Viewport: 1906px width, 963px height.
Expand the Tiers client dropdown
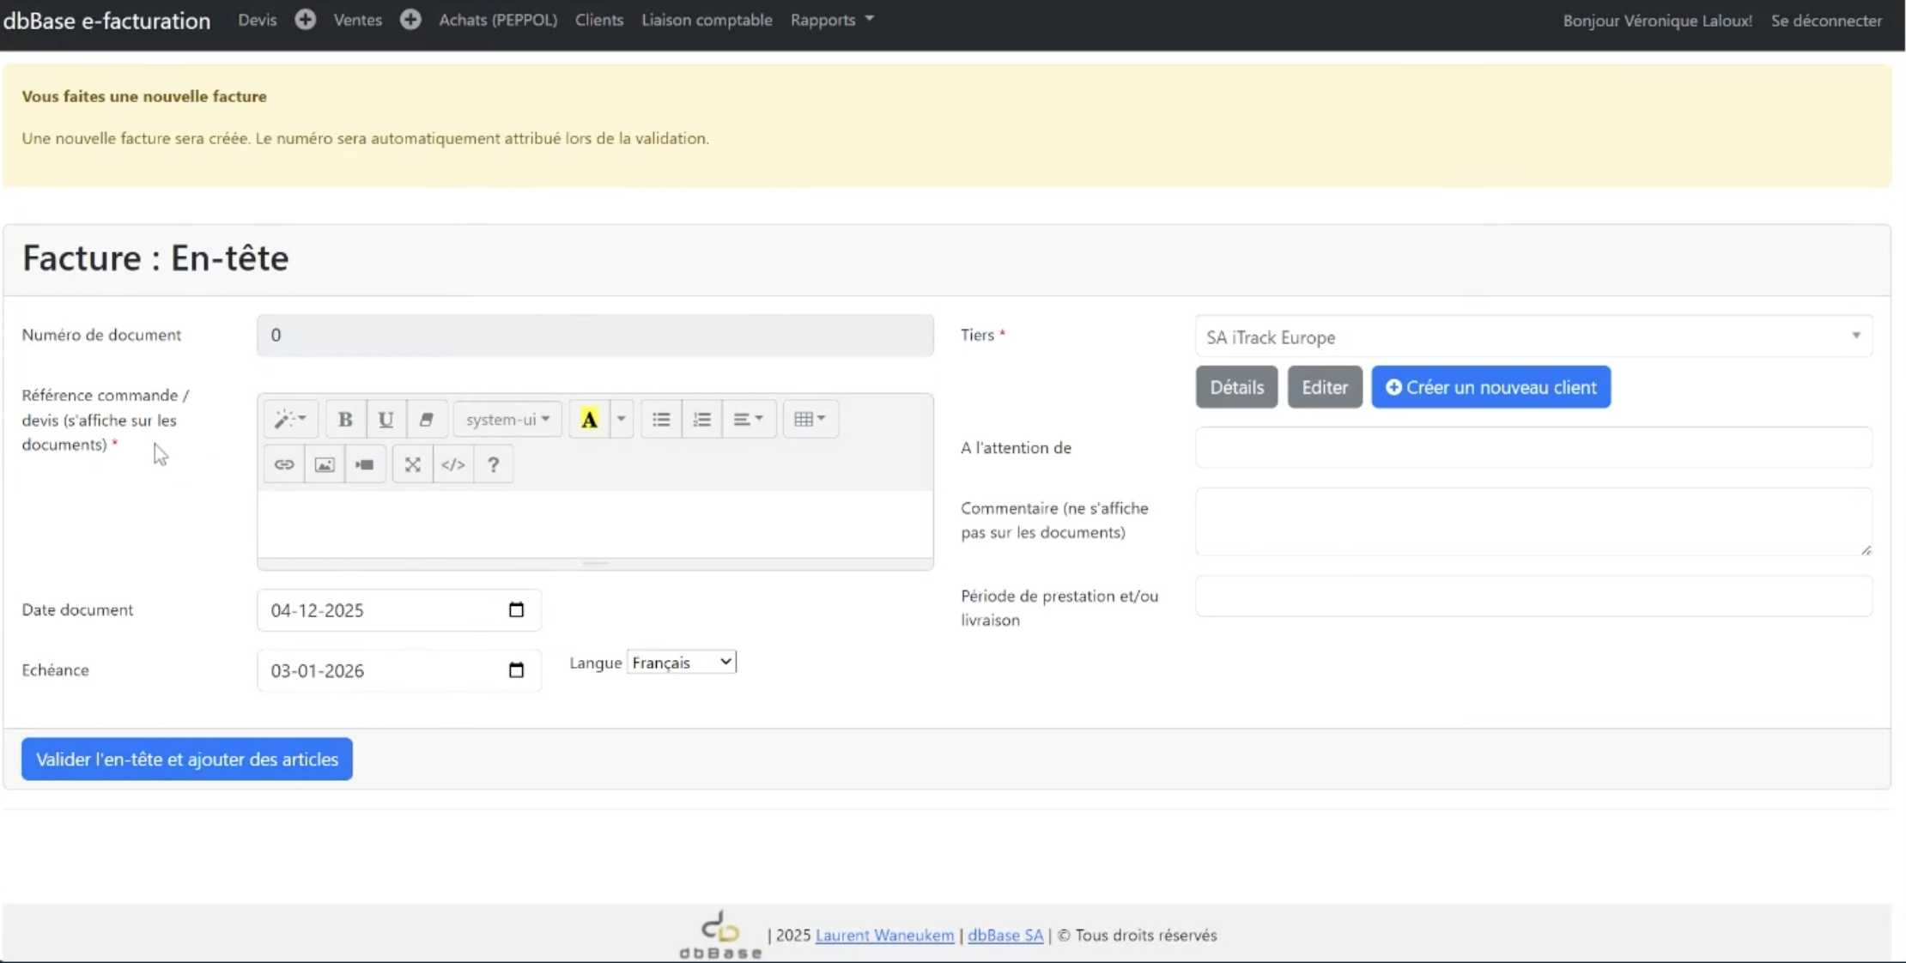pyautogui.click(x=1533, y=336)
